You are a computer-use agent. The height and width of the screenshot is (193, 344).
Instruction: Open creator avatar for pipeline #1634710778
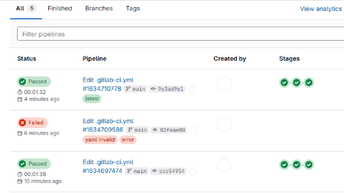click(x=224, y=84)
